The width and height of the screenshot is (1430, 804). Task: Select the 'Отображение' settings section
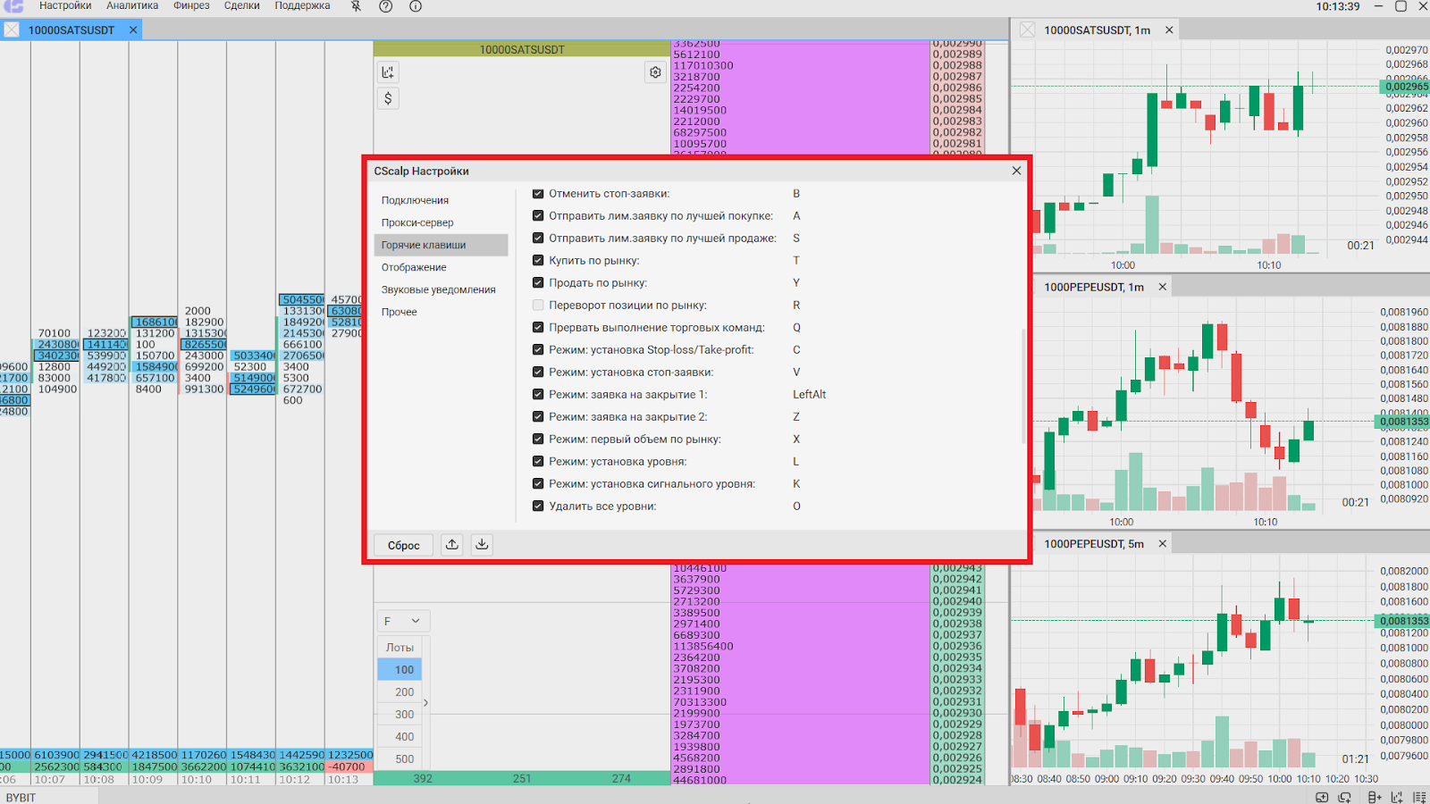[414, 267]
